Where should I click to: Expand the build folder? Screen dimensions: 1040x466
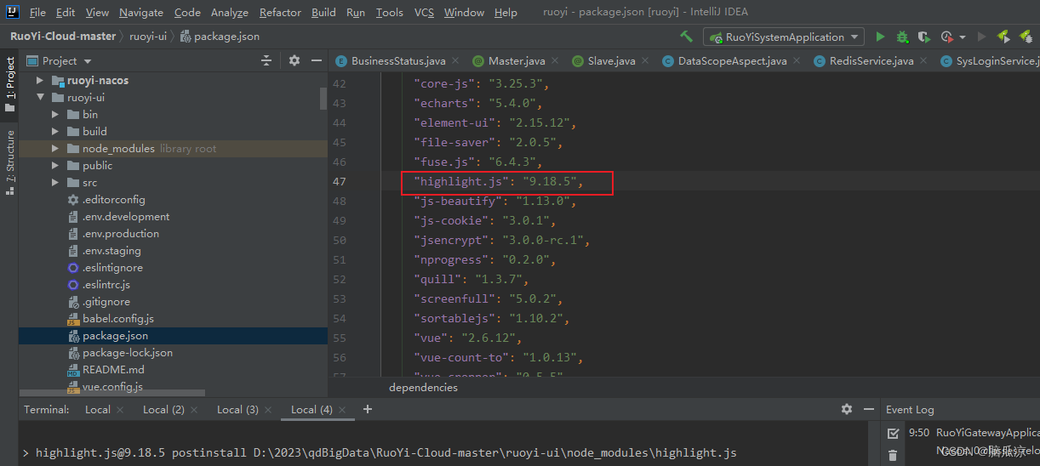55,131
